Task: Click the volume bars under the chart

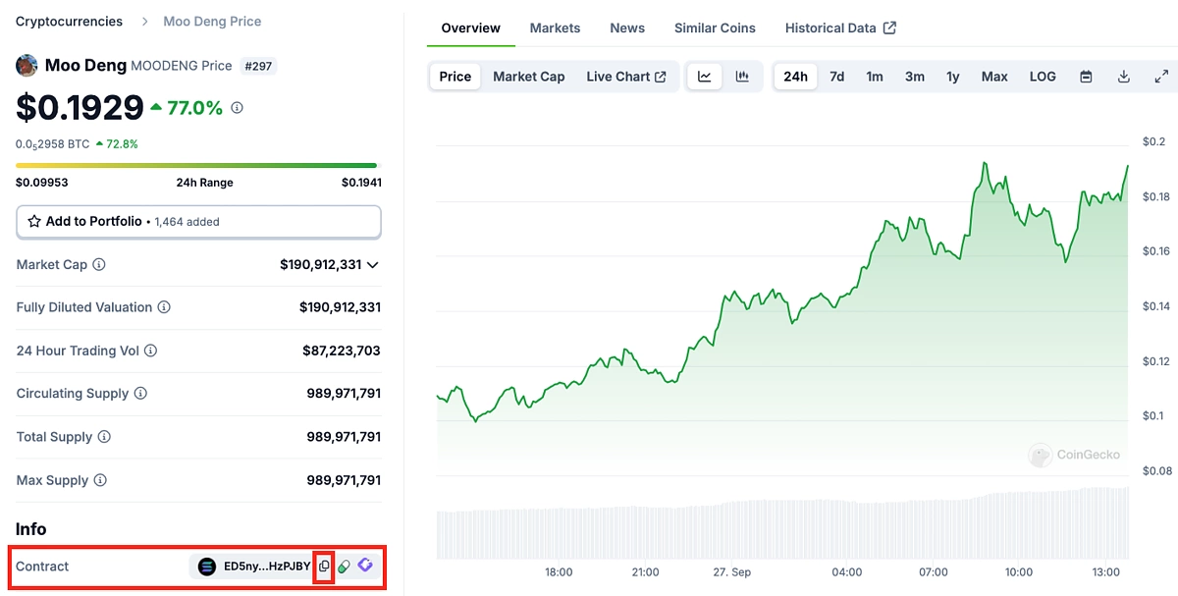Action: [782, 523]
